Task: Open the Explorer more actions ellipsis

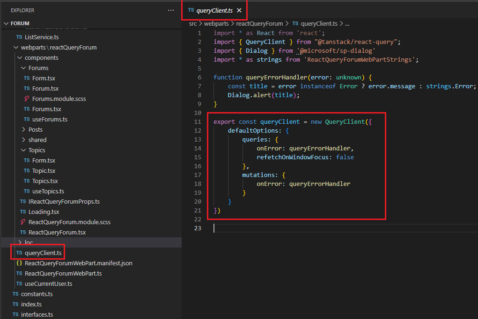Action: (x=171, y=10)
